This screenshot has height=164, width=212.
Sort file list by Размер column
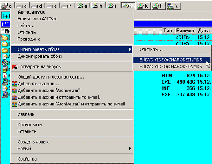point(185,31)
